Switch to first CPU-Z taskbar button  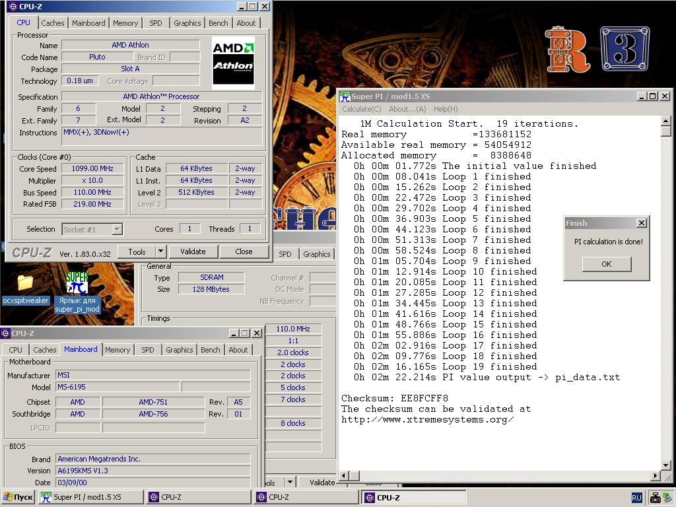point(198,497)
